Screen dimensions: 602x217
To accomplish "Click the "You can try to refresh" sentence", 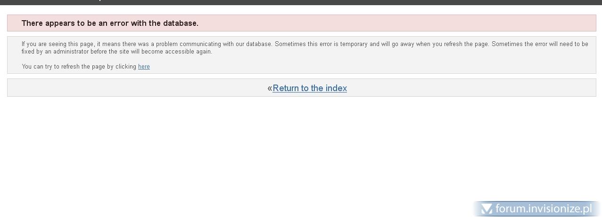I will [x=86, y=67].
